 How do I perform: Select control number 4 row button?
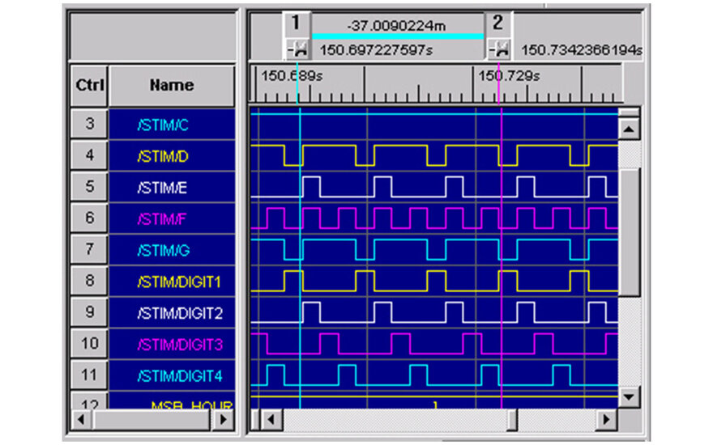pos(89,155)
